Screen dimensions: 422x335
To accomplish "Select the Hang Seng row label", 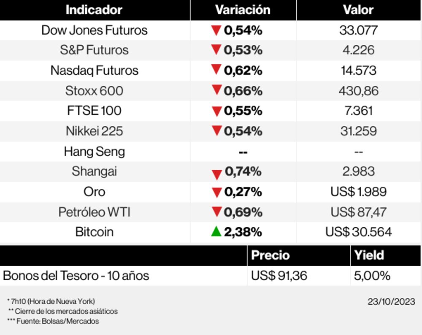I will click(95, 151).
